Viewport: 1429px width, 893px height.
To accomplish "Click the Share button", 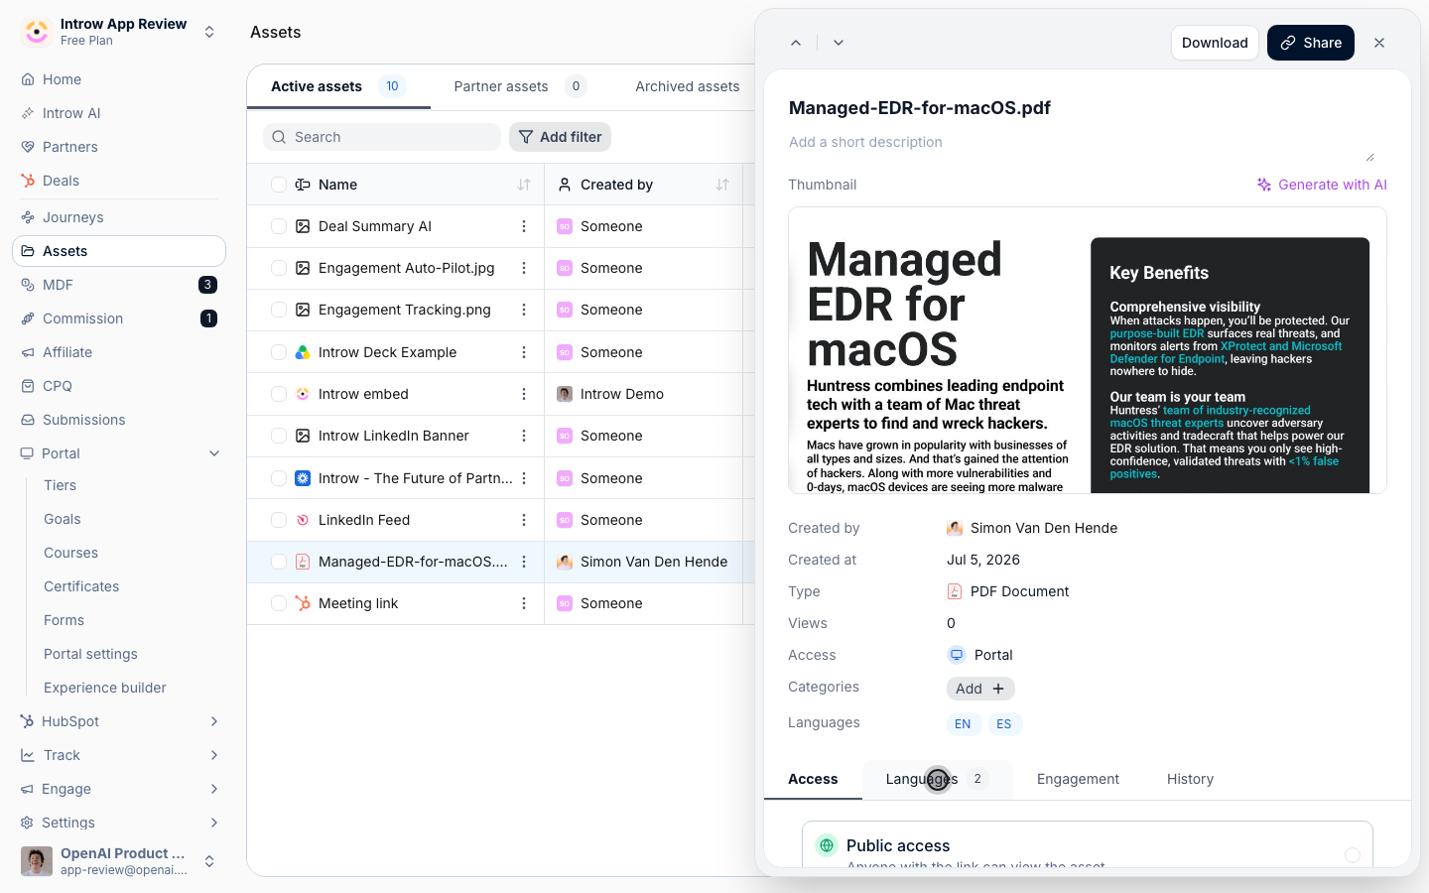I will tap(1311, 43).
